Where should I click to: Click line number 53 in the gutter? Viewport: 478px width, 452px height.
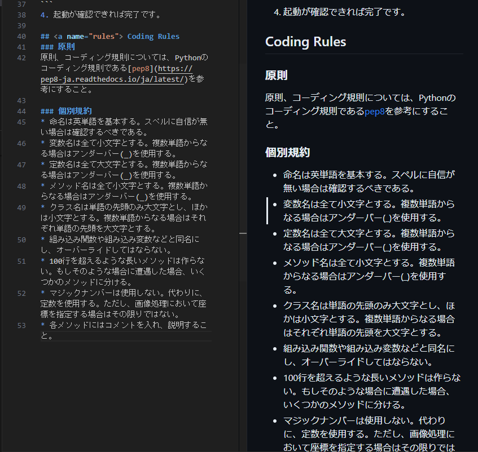click(x=21, y=325)
